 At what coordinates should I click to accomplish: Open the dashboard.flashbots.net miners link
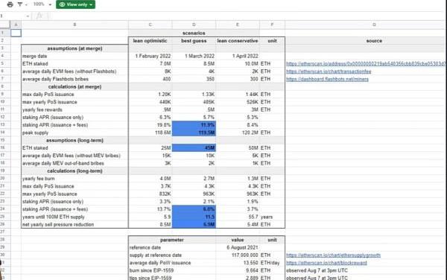[327, 79]
